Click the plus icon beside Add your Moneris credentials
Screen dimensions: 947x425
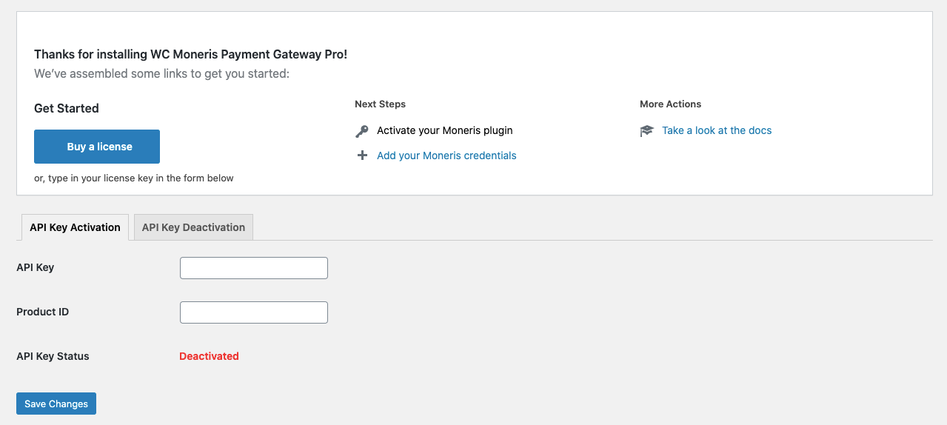(x=362, y=155)
